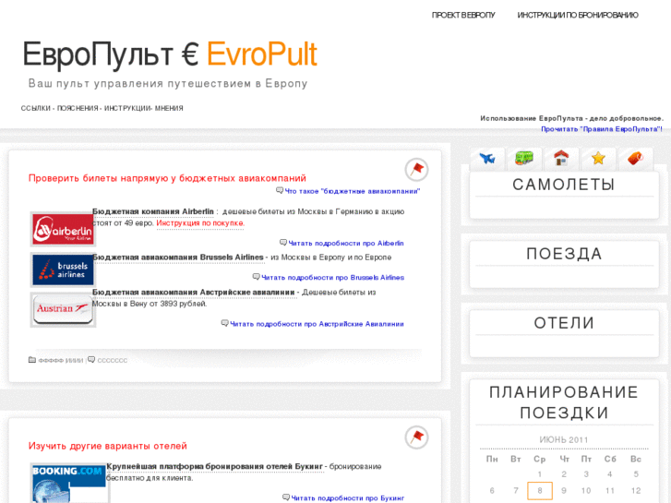Open Читать подробности про Airberlin
The height and width of the screenshot is (503, 671).
346,243
